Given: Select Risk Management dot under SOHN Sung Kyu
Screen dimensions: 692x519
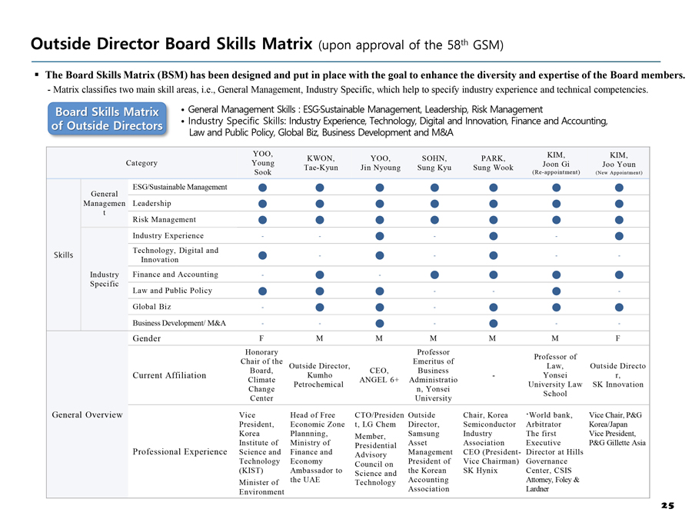Looking at the screenshot, I should (x=434, y=220).
